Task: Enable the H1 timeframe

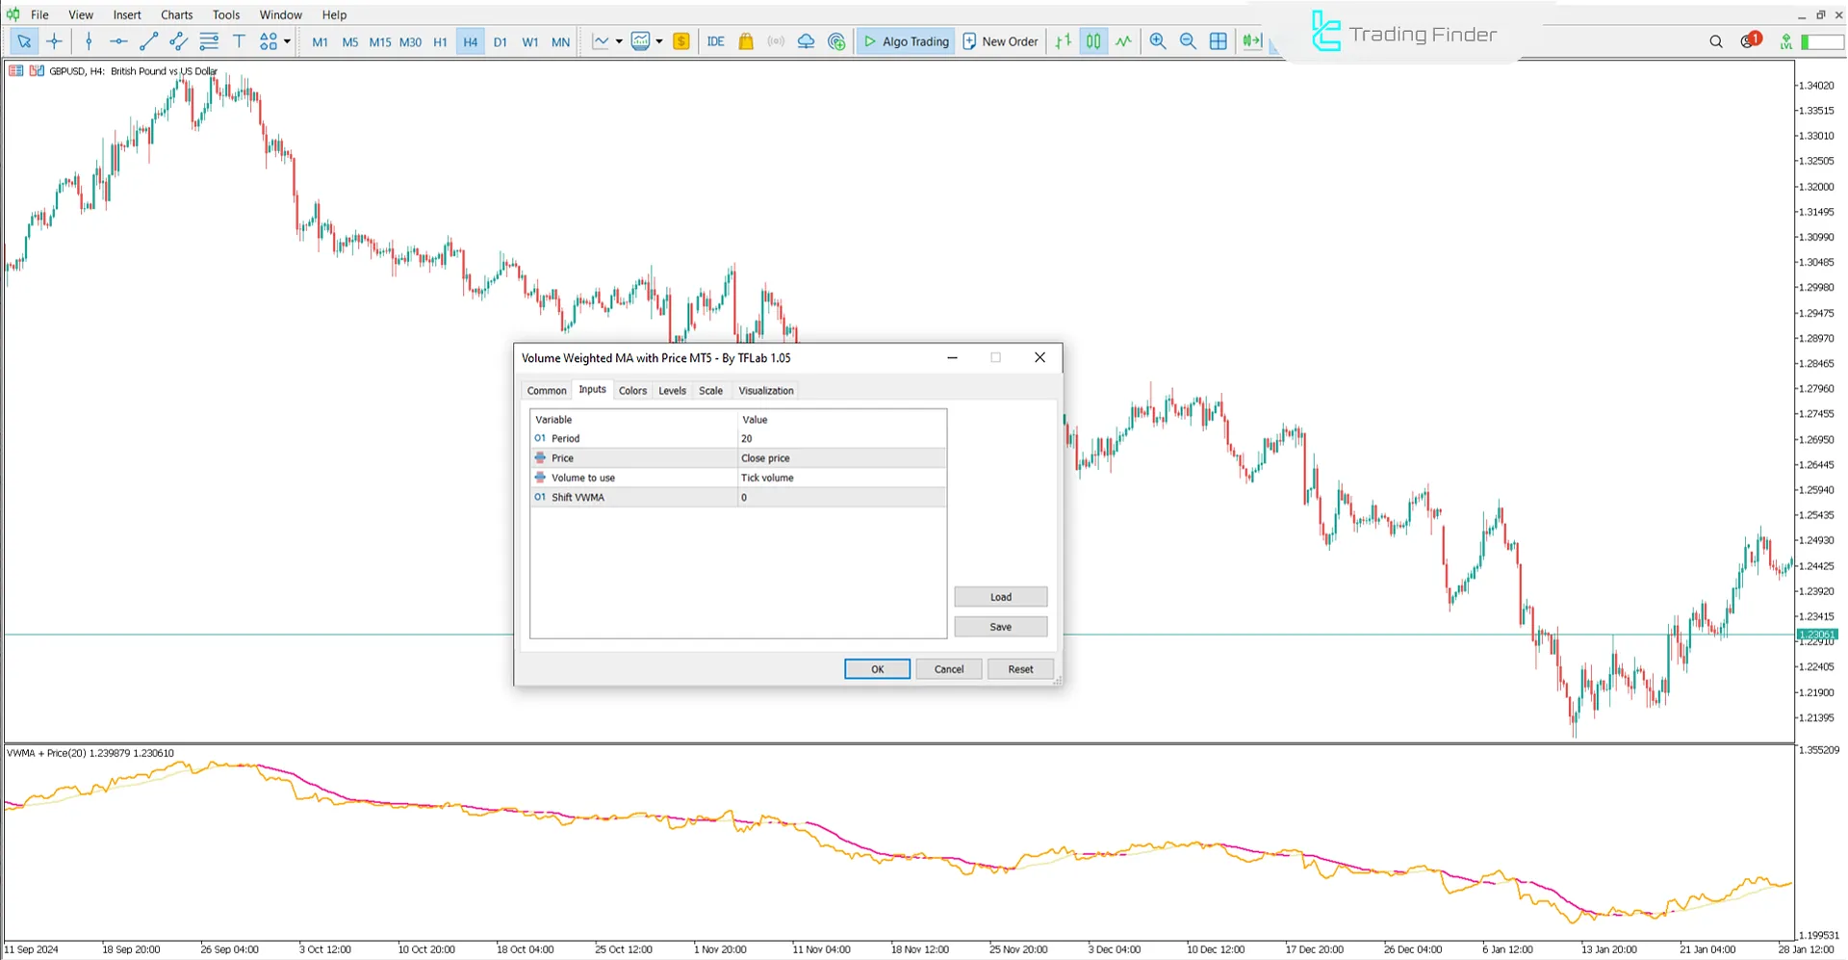Action: point(440,41)
